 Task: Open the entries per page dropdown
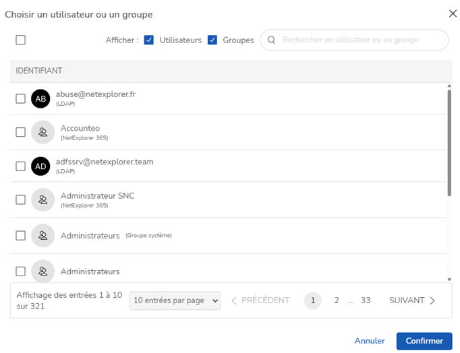(175, 300)
